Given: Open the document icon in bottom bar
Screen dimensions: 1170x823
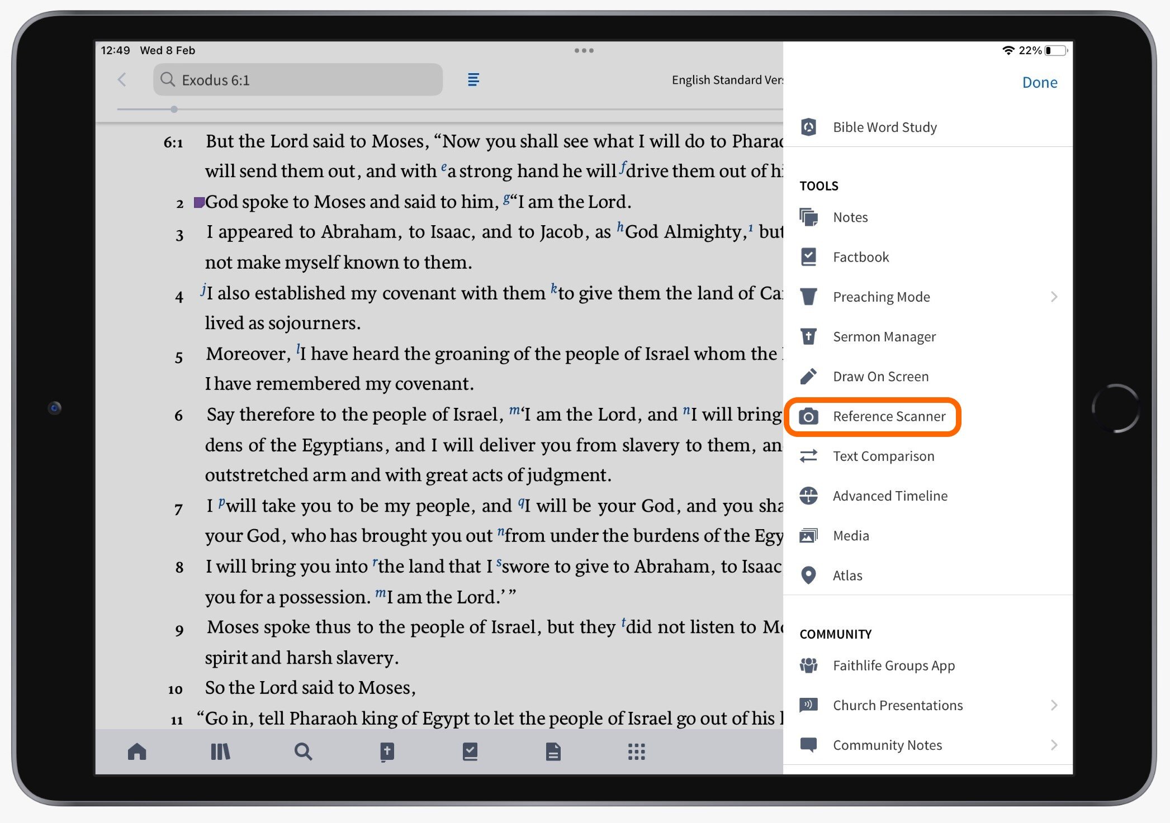Looking at the screenshot, I should point(553,751).
